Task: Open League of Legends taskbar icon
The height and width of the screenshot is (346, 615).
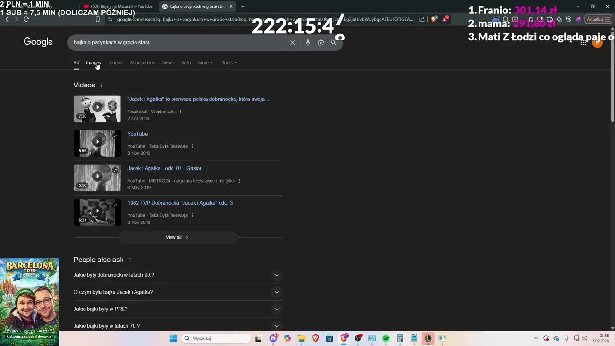Action: 428,338
